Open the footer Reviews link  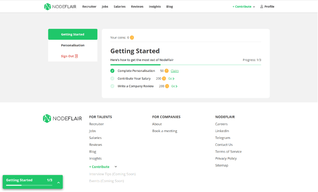tap(95, 145)
